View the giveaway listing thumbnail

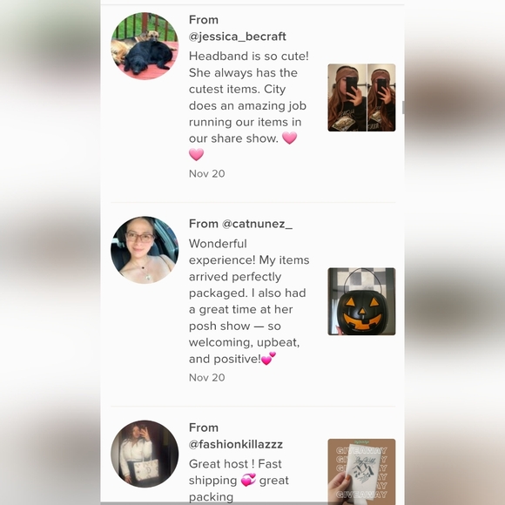[361, 470]
